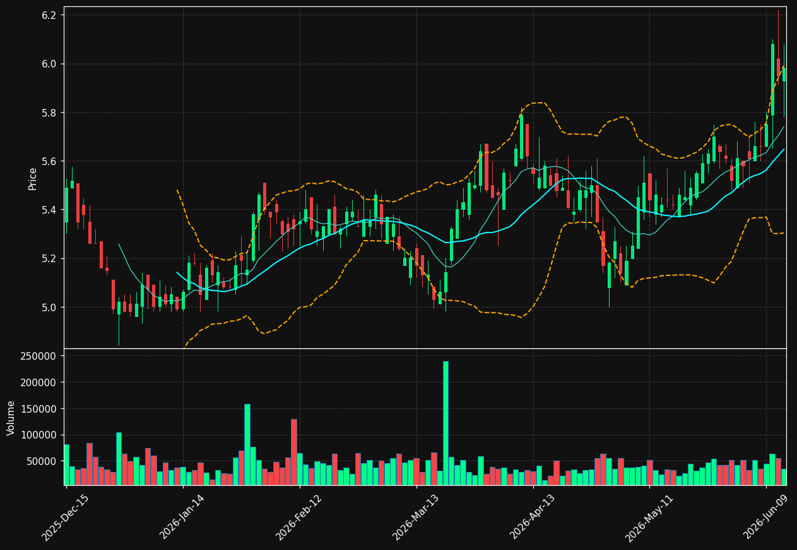This screenshot has width=797, height=550.
Task: Select the tallest volume bar near 240000
Action: point(446,423)
